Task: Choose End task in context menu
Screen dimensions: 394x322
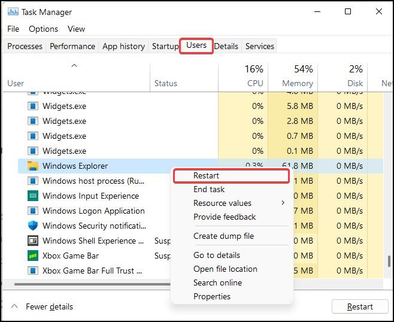Action: click(209, 189)
